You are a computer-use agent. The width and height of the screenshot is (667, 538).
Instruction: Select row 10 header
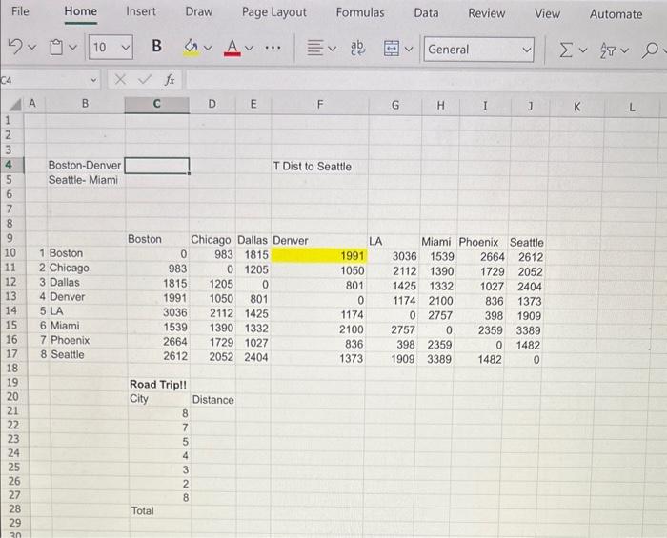tap(10, 253)
